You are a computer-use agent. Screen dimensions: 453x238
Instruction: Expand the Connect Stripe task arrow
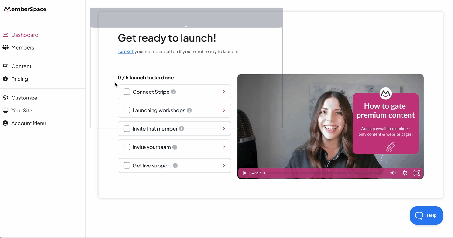[x=224, y=92]
